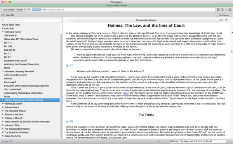Toggle the table of contents list icon
The image size is (233, 144).
[x=3, y=15]
